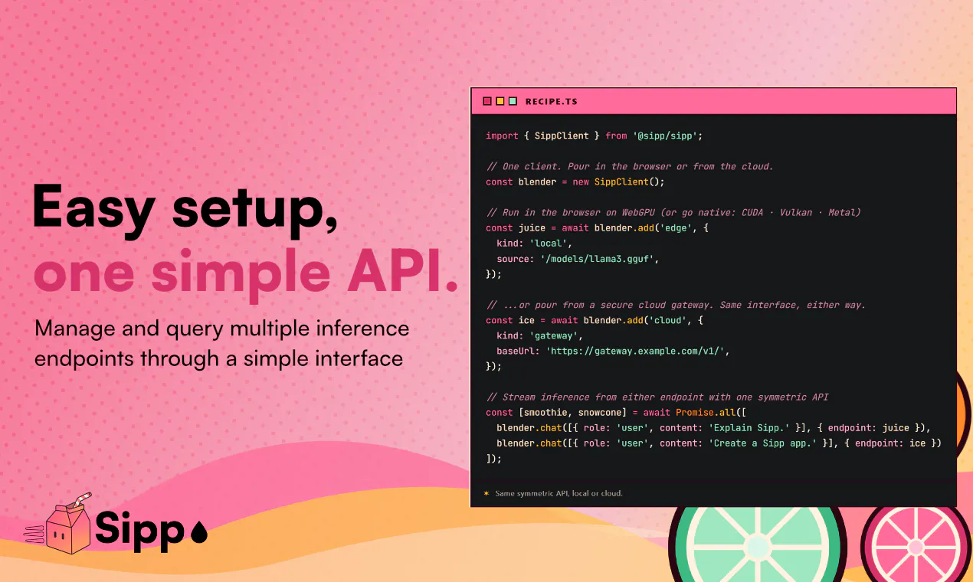The height and width of the screenshot is (582, 973).
Task: Click the star icon beside the footnote
Action: (486, 493)
